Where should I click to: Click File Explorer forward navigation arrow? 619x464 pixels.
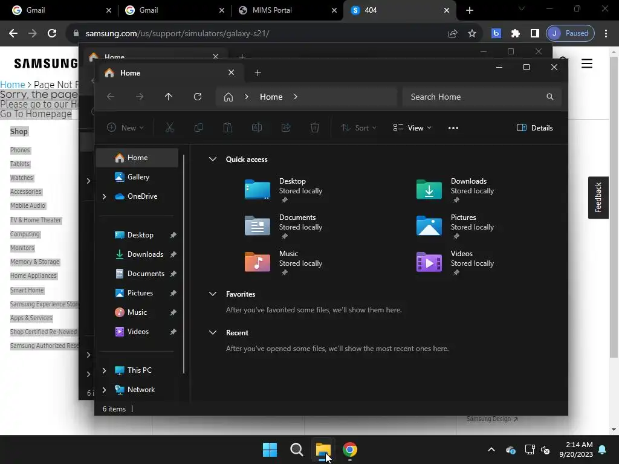[x=140, y=97]
